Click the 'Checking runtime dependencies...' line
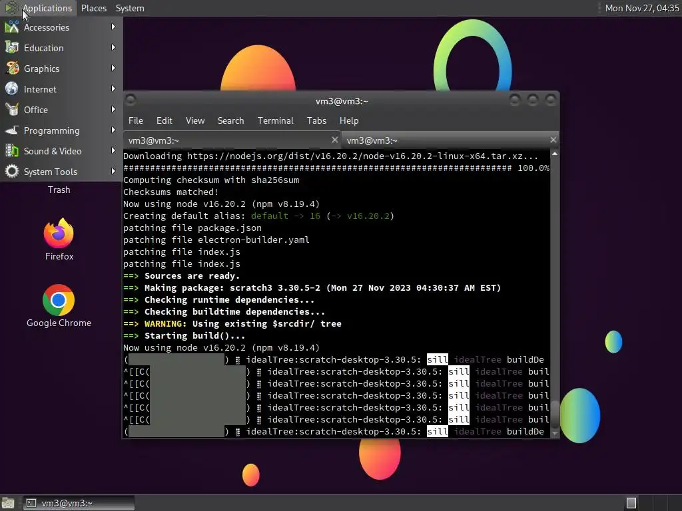 tap(218, 300)
